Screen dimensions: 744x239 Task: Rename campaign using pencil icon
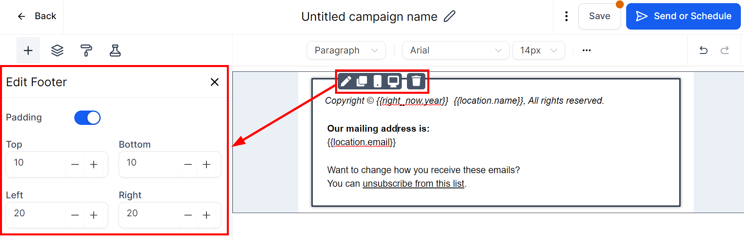pos(450,16)
